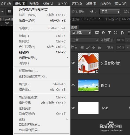Select the 图层 1 landscape thumbnail
Viewport: 130px width, 135px height.
(88, 85)
